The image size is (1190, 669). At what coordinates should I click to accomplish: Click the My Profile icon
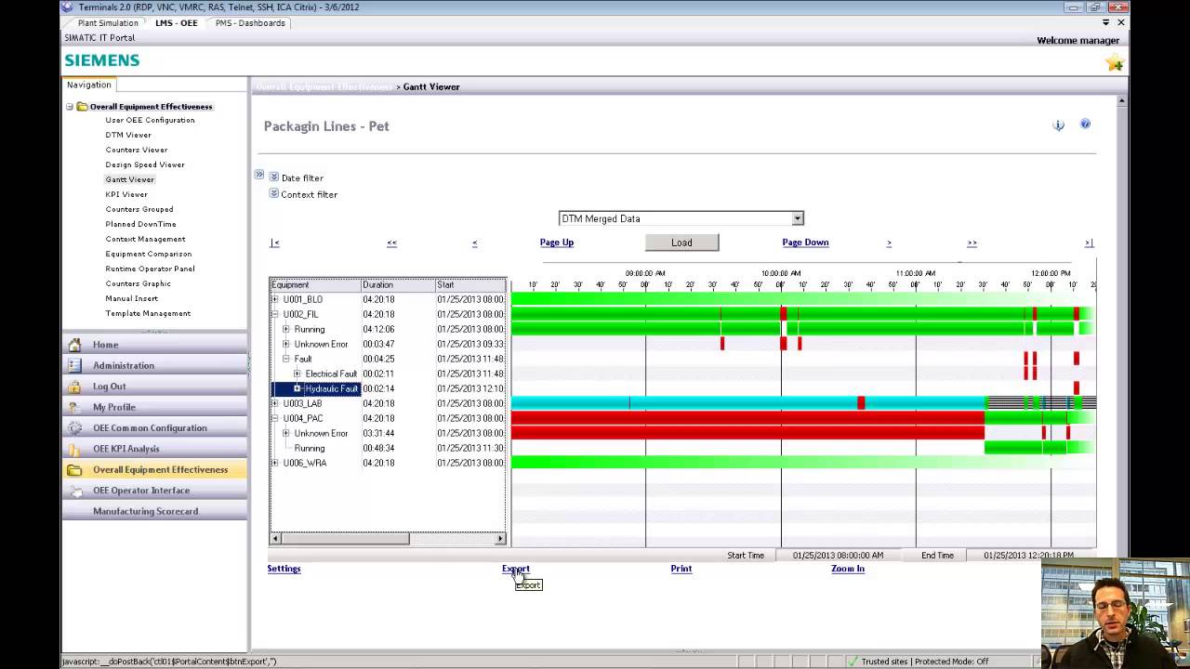point(74,407)
